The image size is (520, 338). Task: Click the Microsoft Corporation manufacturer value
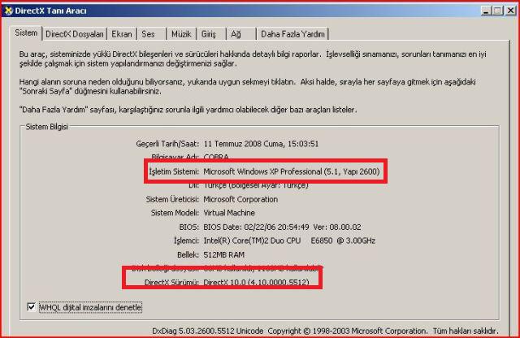pyautogui.click(x=240, y=199)
